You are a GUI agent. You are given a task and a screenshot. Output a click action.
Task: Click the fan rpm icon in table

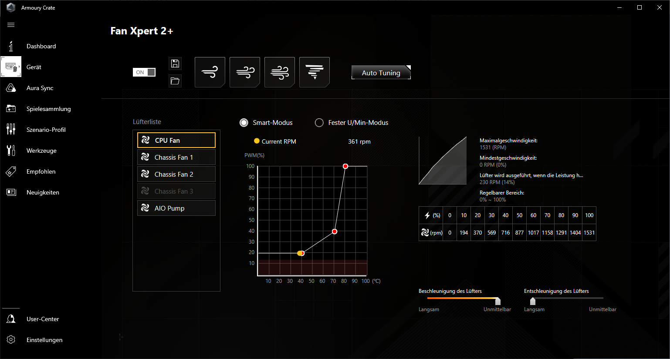[425, 233]
